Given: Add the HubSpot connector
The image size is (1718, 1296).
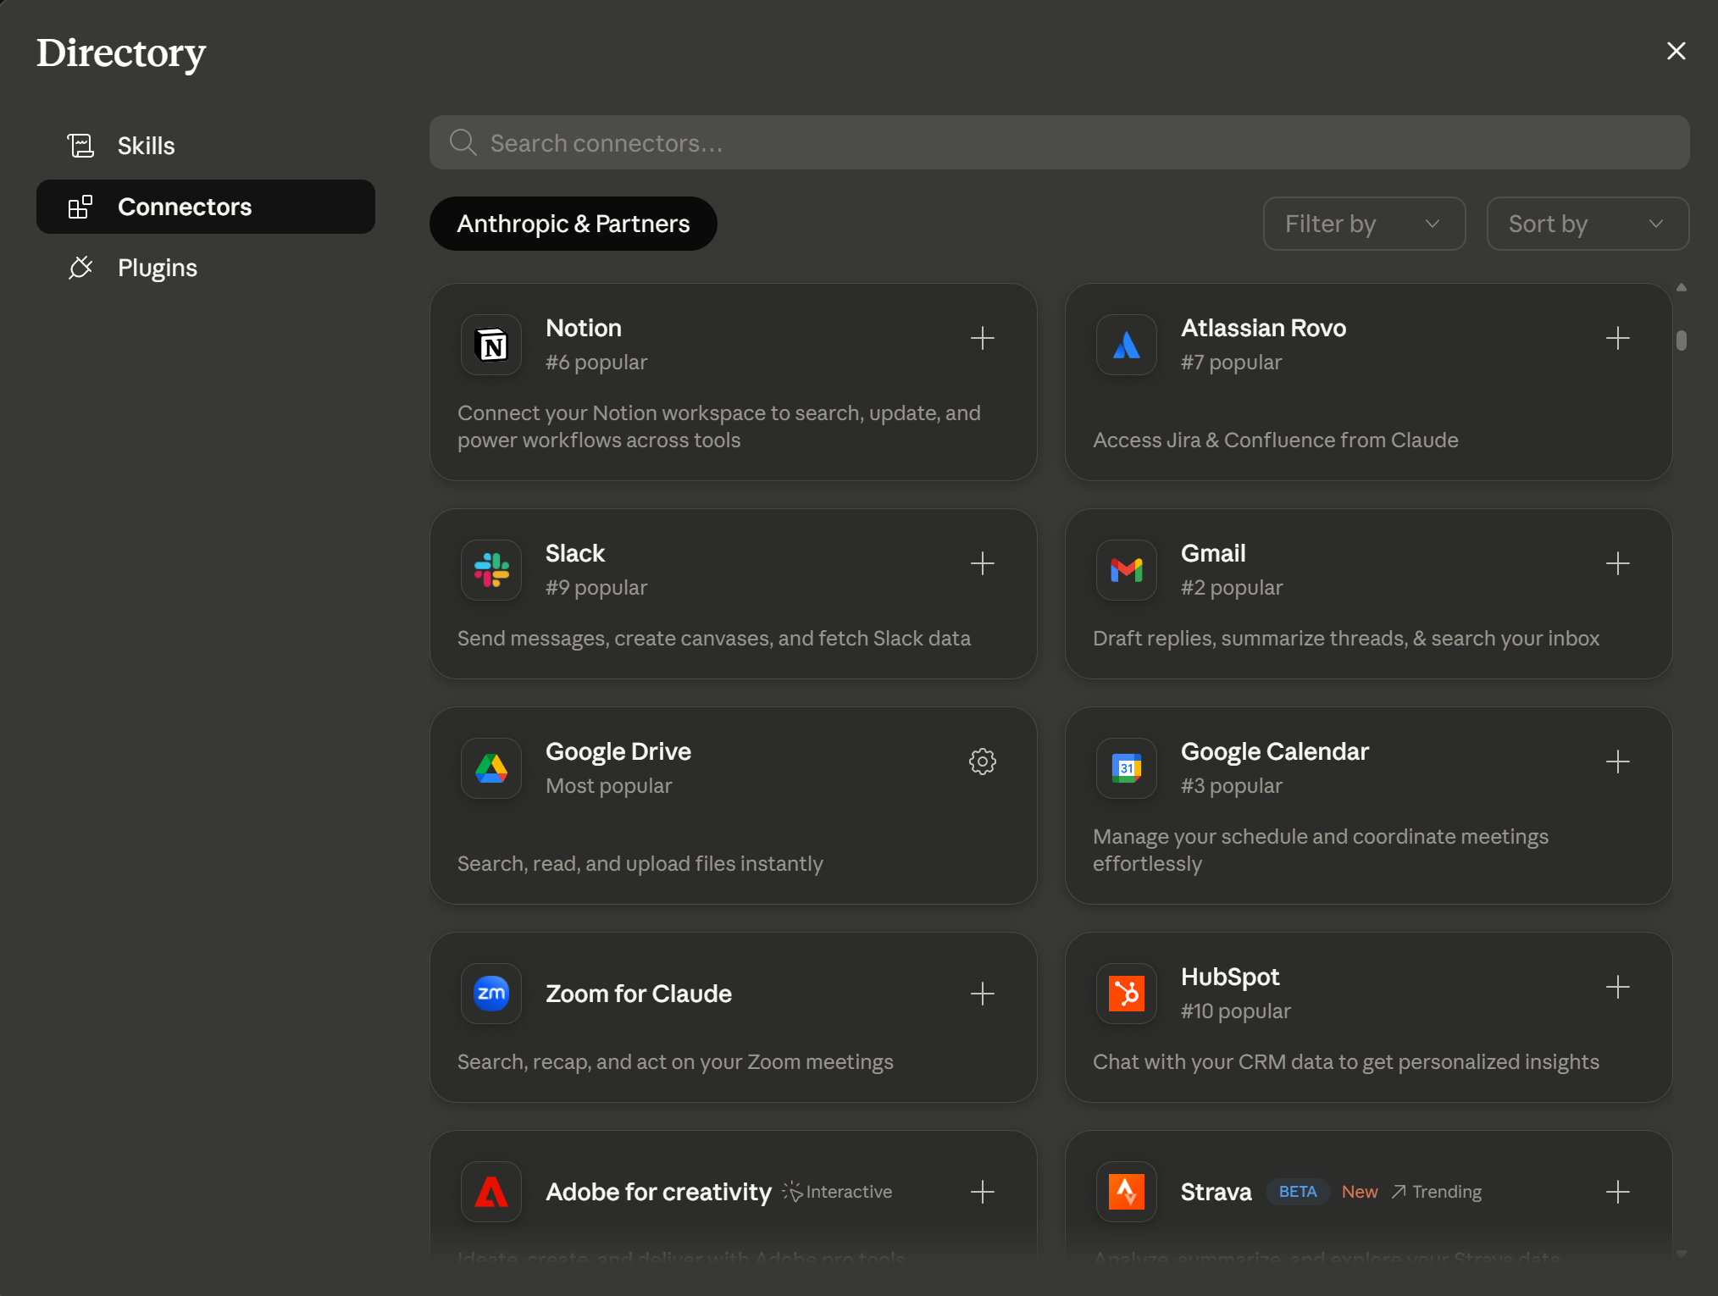Looking at the screenshot, I should click(1617, 987).
